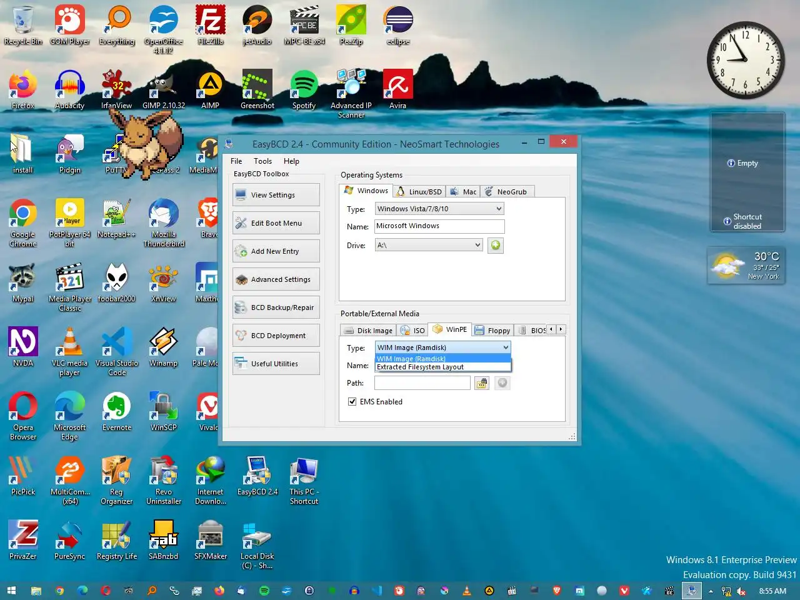
Task: Switch to the Mac tab
Action: [x=463, y=192]
